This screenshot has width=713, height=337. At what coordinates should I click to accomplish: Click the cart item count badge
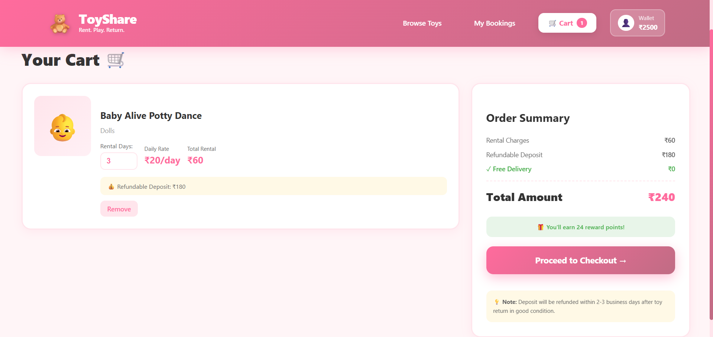(x=581, y=23)
